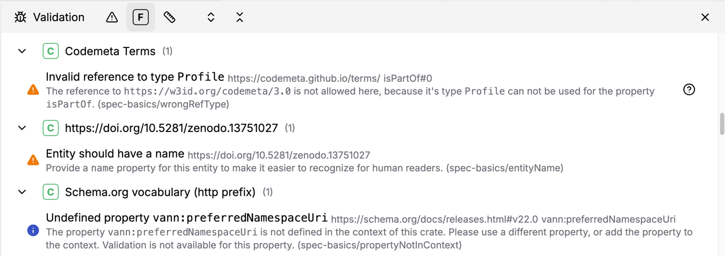
Task: Click the orange warning icon for Invalid reference
Action: click(33, 90)
